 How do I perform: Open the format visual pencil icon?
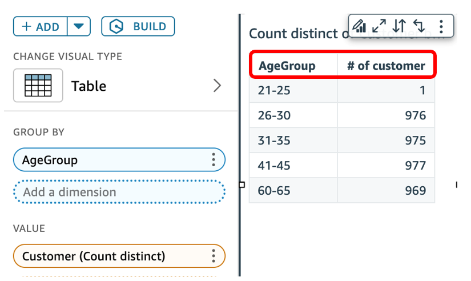coord(360,26)
